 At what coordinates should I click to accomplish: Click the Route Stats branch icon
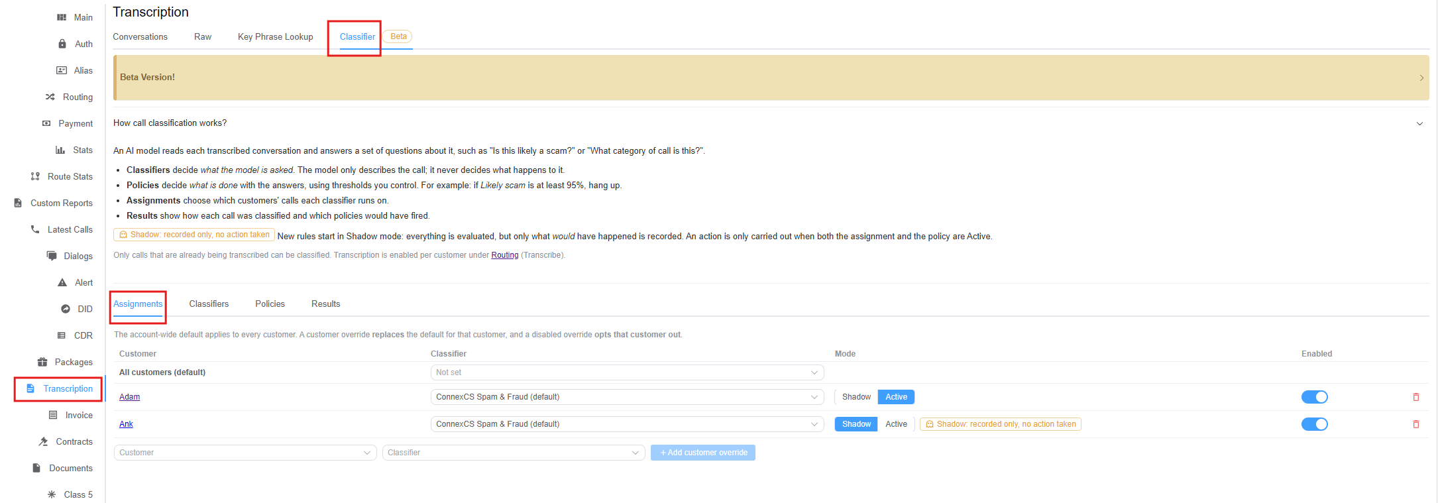35,176
